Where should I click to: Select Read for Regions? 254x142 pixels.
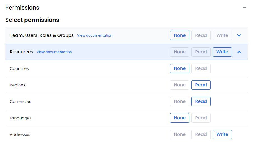pyautogui.click(x=201, y=85)
